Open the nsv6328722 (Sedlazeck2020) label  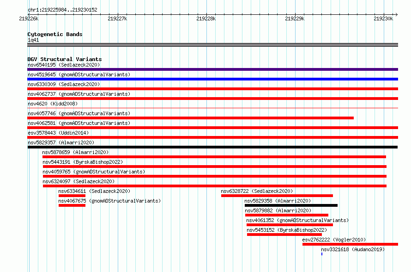click(x=257, y=191)
